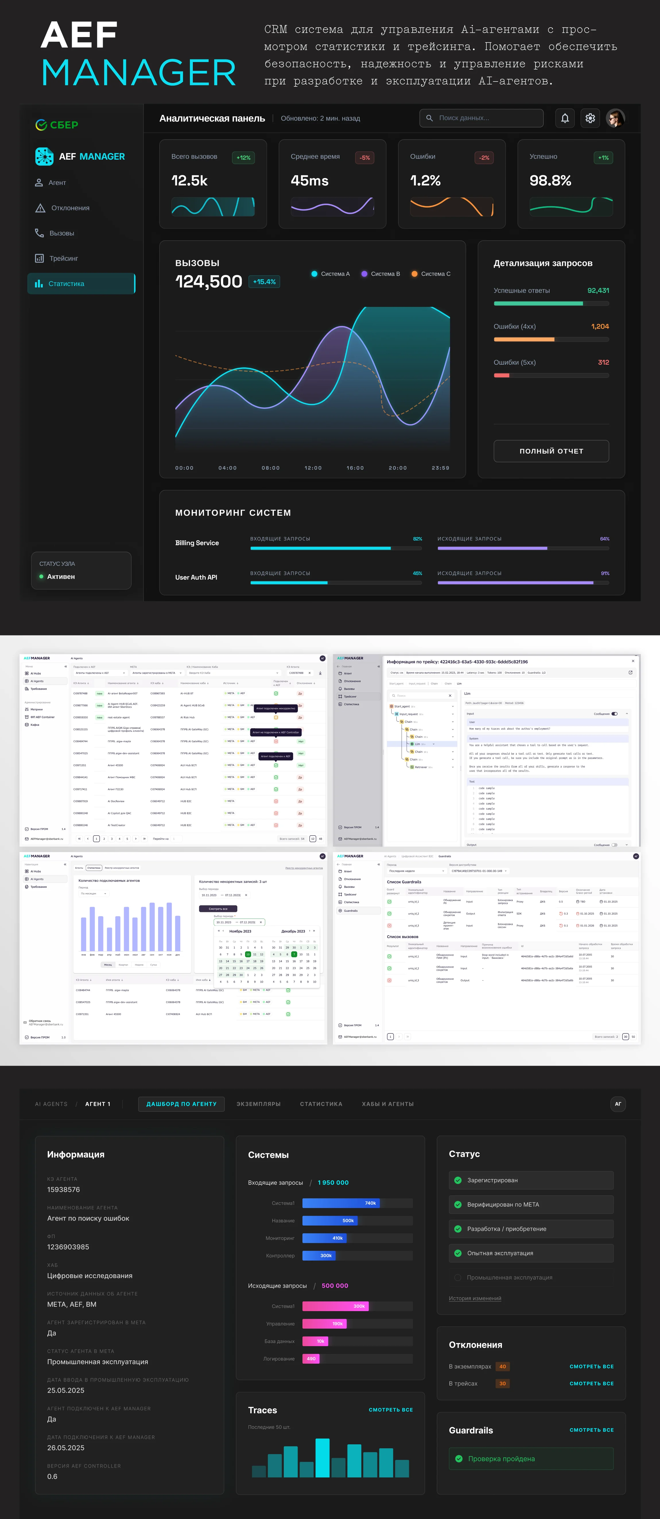Advance the calendar to the next month arrow
Screen dimensions: 660x1519
coord(310,931)
